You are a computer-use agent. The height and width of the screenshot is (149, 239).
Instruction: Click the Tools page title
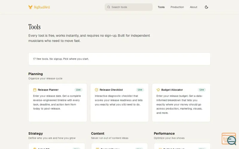34,27
